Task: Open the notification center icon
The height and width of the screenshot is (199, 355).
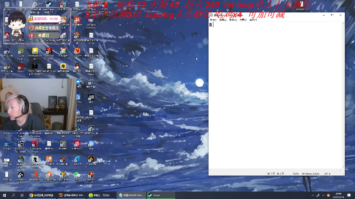Action: (349, 195)
